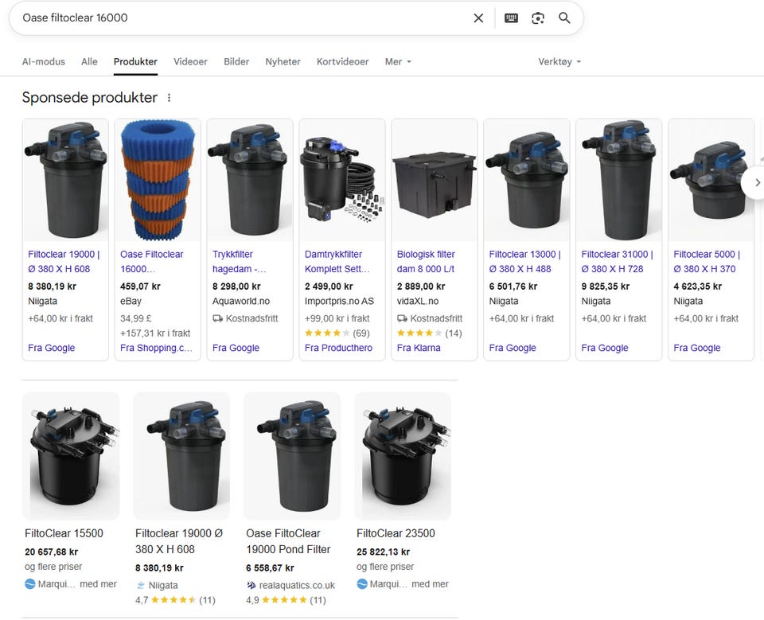Click the Filtoclear 19000 sponsored product image
The height and width of the screenshot is (620, 764).
[65, 180]
